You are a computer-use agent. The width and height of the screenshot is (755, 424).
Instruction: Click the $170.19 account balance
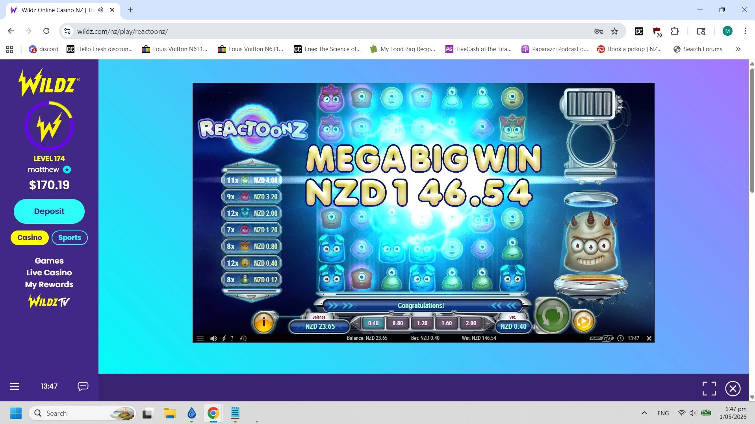[49, 185]
